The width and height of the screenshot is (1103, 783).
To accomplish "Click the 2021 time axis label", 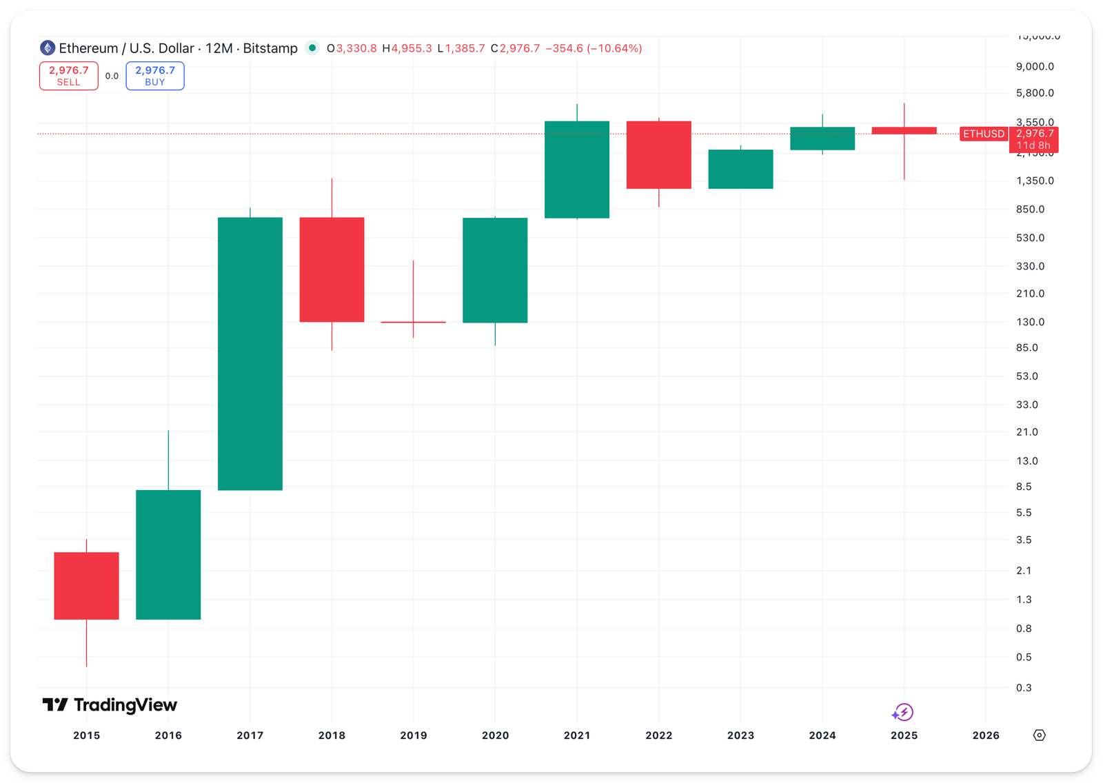I will (577, 735).
